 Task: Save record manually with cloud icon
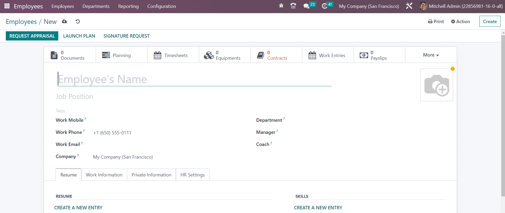coord(64,22)
